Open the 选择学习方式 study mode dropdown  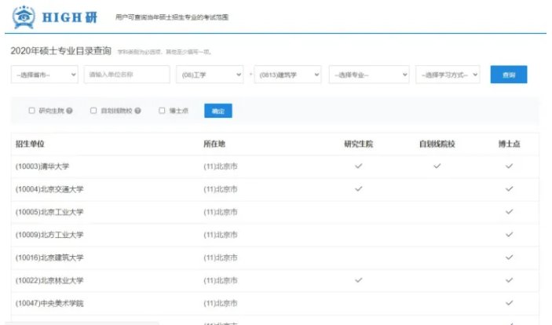[x=448, y=75]
